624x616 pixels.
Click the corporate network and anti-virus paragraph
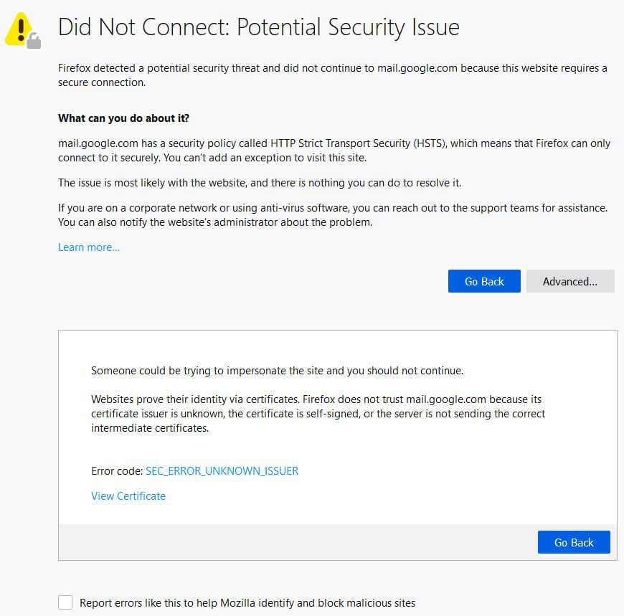pyautogui.click(x=333, y=215)
